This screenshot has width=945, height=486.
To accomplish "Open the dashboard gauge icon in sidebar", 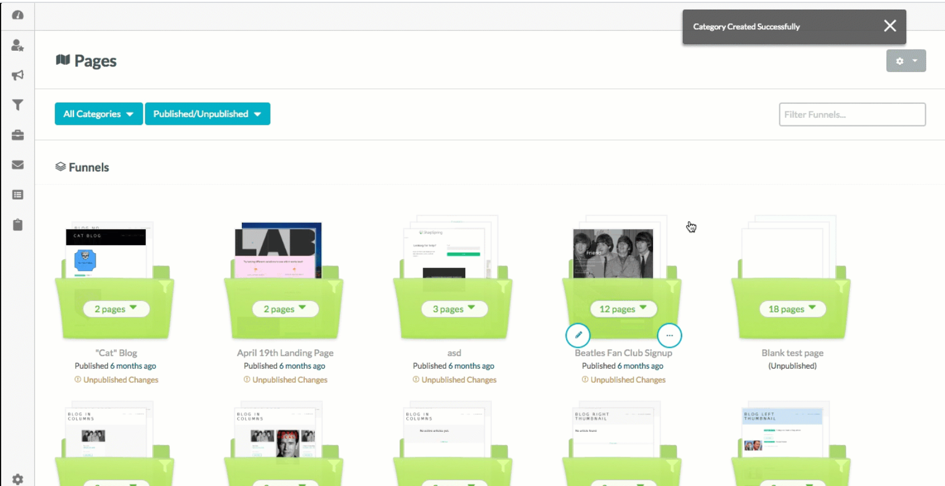I will [17, 15].
